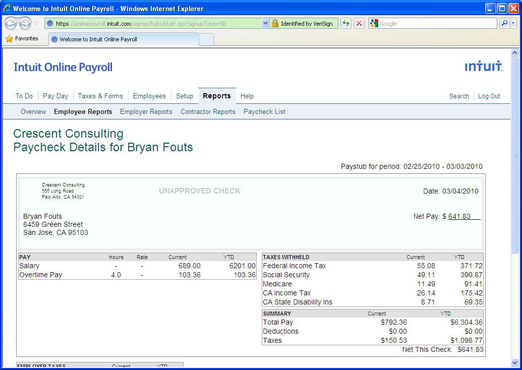Select the Welcome to Intuit Online Payroll tab
Image resolution: width=522 pixels, height=370 pixels.
124,39
